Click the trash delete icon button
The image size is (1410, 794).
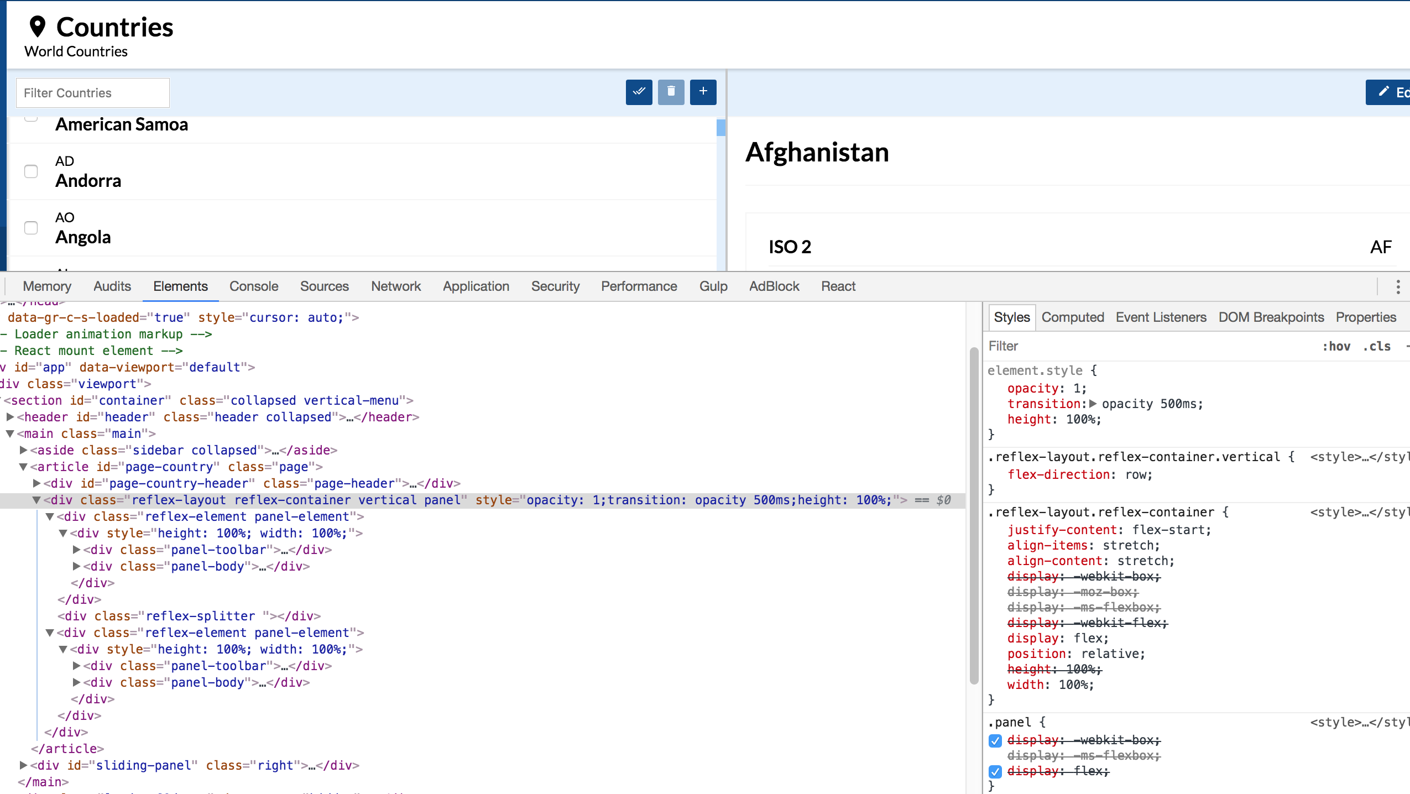[x=671, y=92]
